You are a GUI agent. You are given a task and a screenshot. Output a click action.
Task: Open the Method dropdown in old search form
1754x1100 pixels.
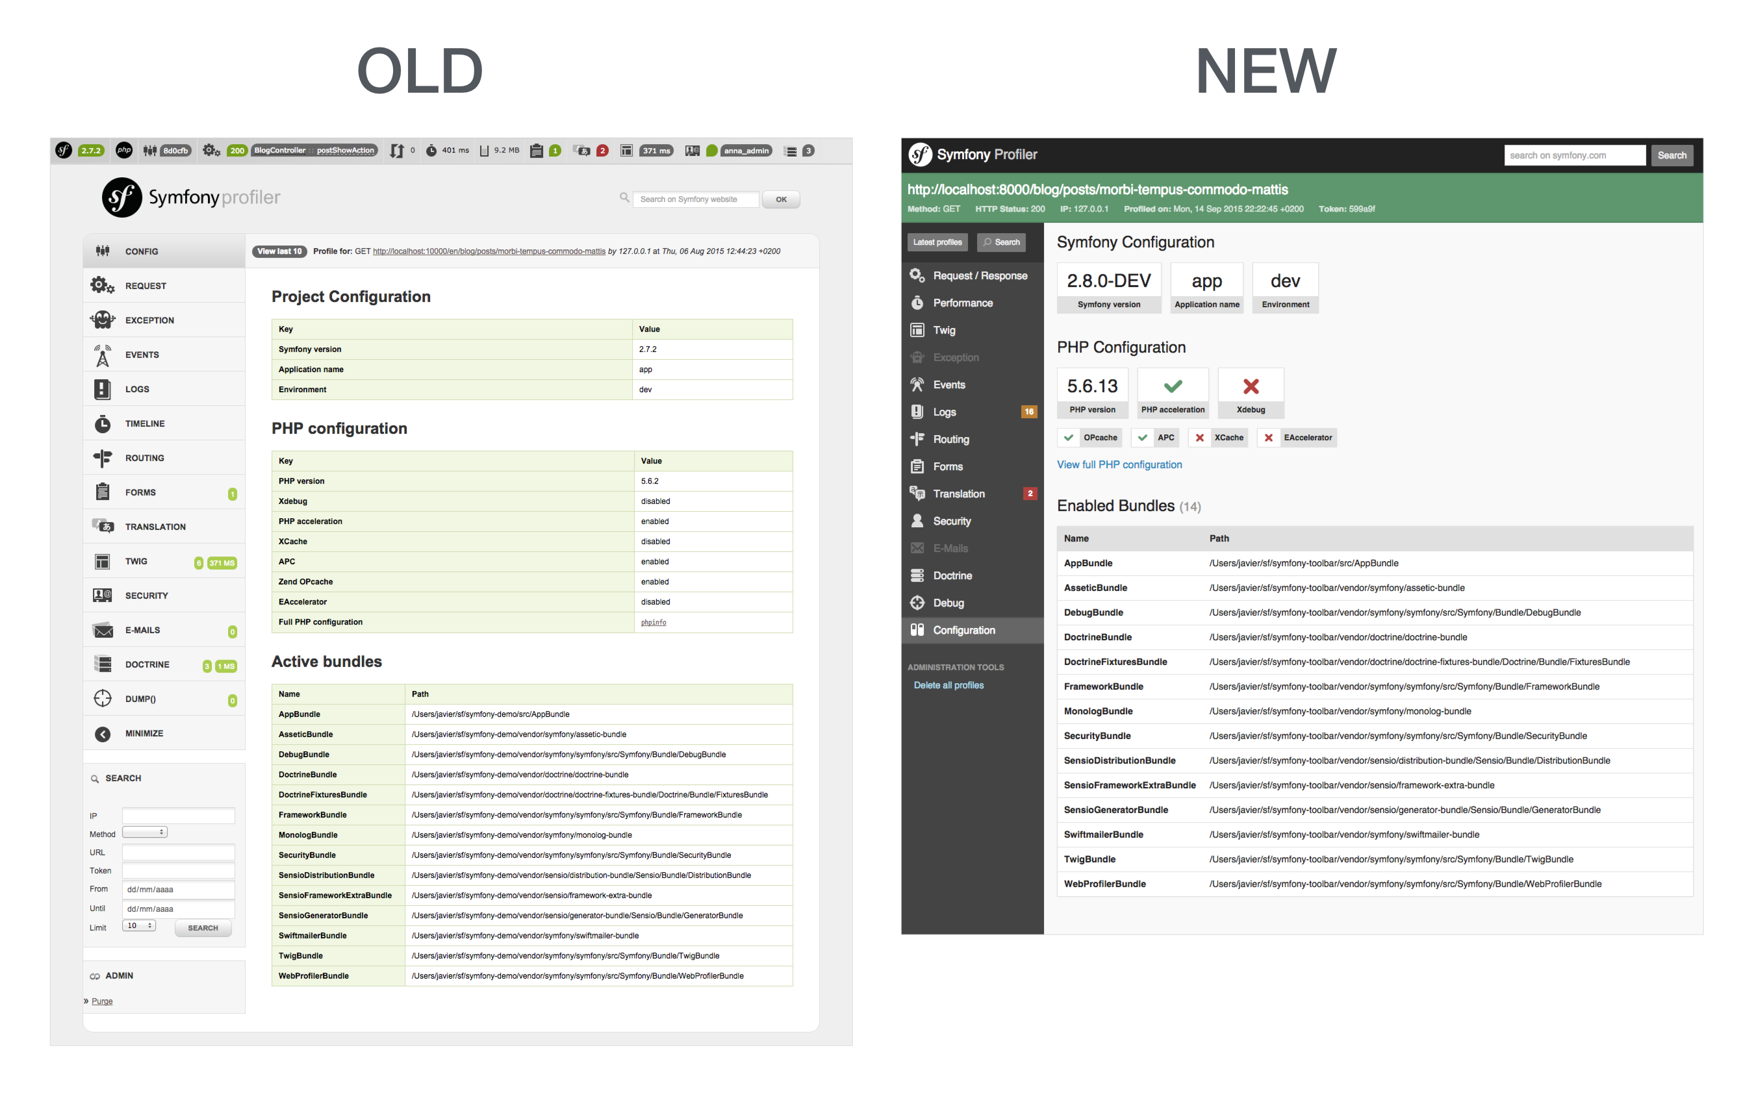[x=145, y=832]
